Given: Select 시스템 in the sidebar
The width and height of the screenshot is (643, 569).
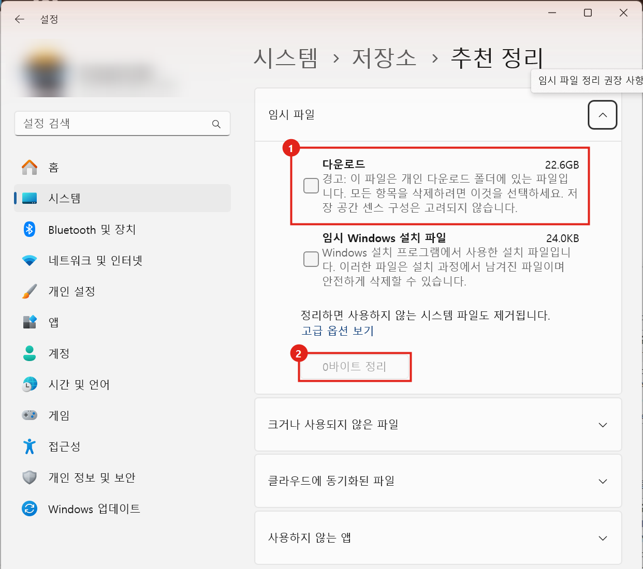Looking at the screenshot, I should click(x=122, y=198).
